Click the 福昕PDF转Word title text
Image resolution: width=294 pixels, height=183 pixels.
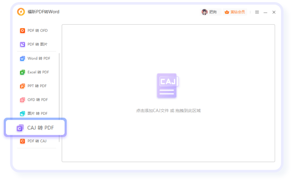click(x=44, y=12)
